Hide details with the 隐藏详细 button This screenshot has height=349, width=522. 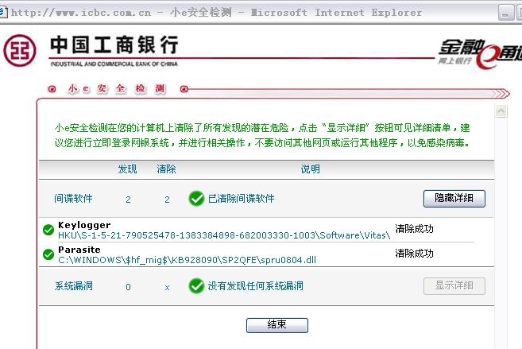(x=454, y=199)
